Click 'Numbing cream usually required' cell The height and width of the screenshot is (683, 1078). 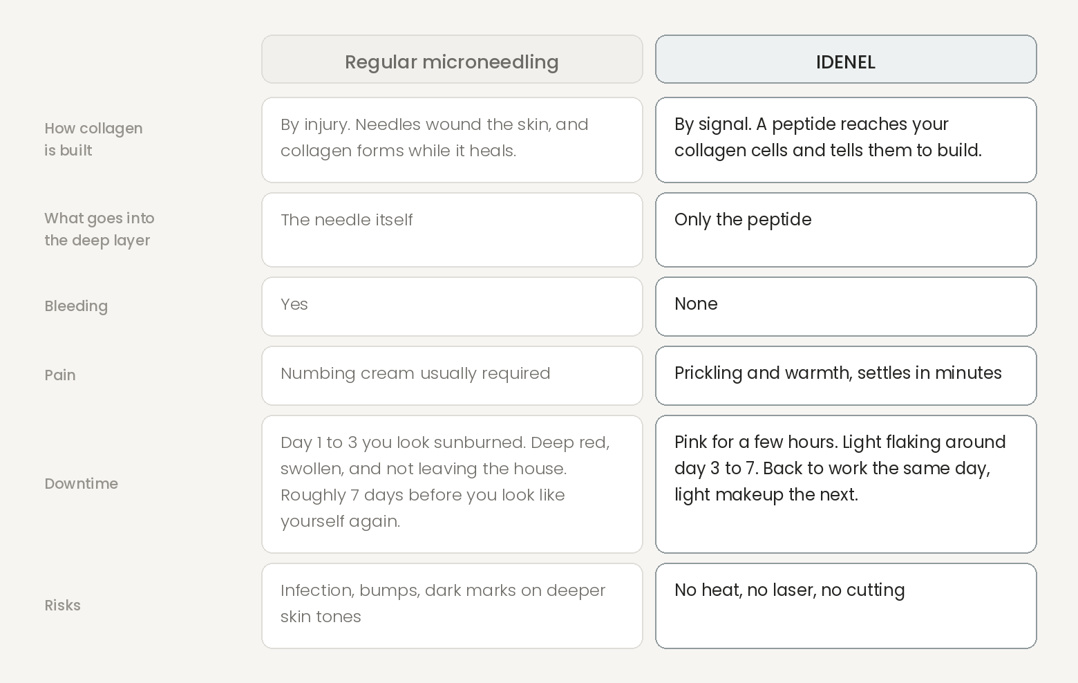pos(452,376)
